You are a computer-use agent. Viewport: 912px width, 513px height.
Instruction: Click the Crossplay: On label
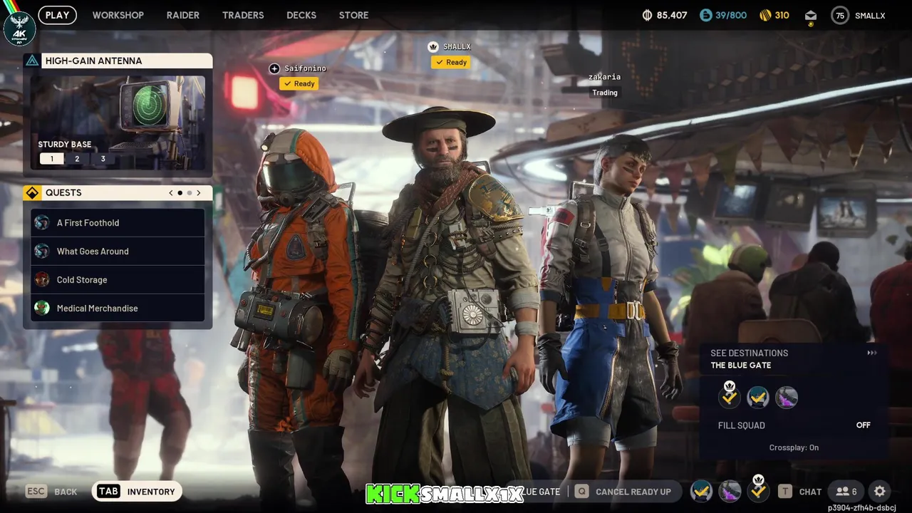pos(794,447)
